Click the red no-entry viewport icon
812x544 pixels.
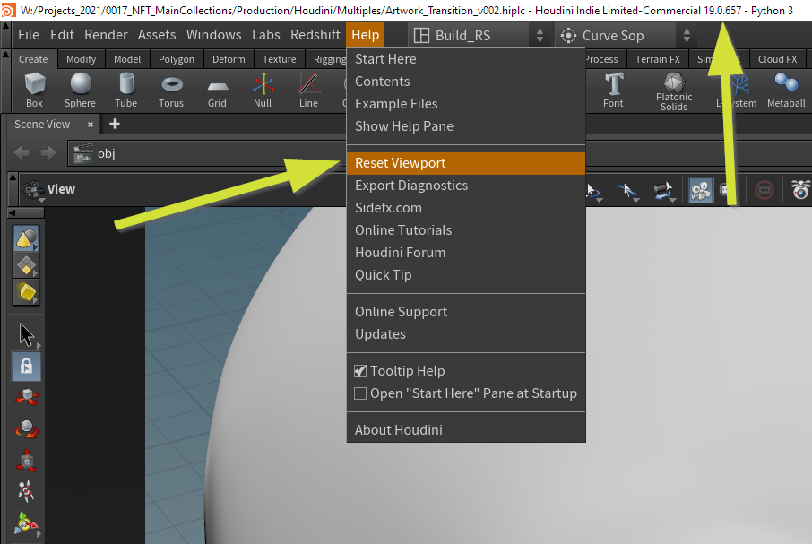pyautogui.click(x=764, y=190)
